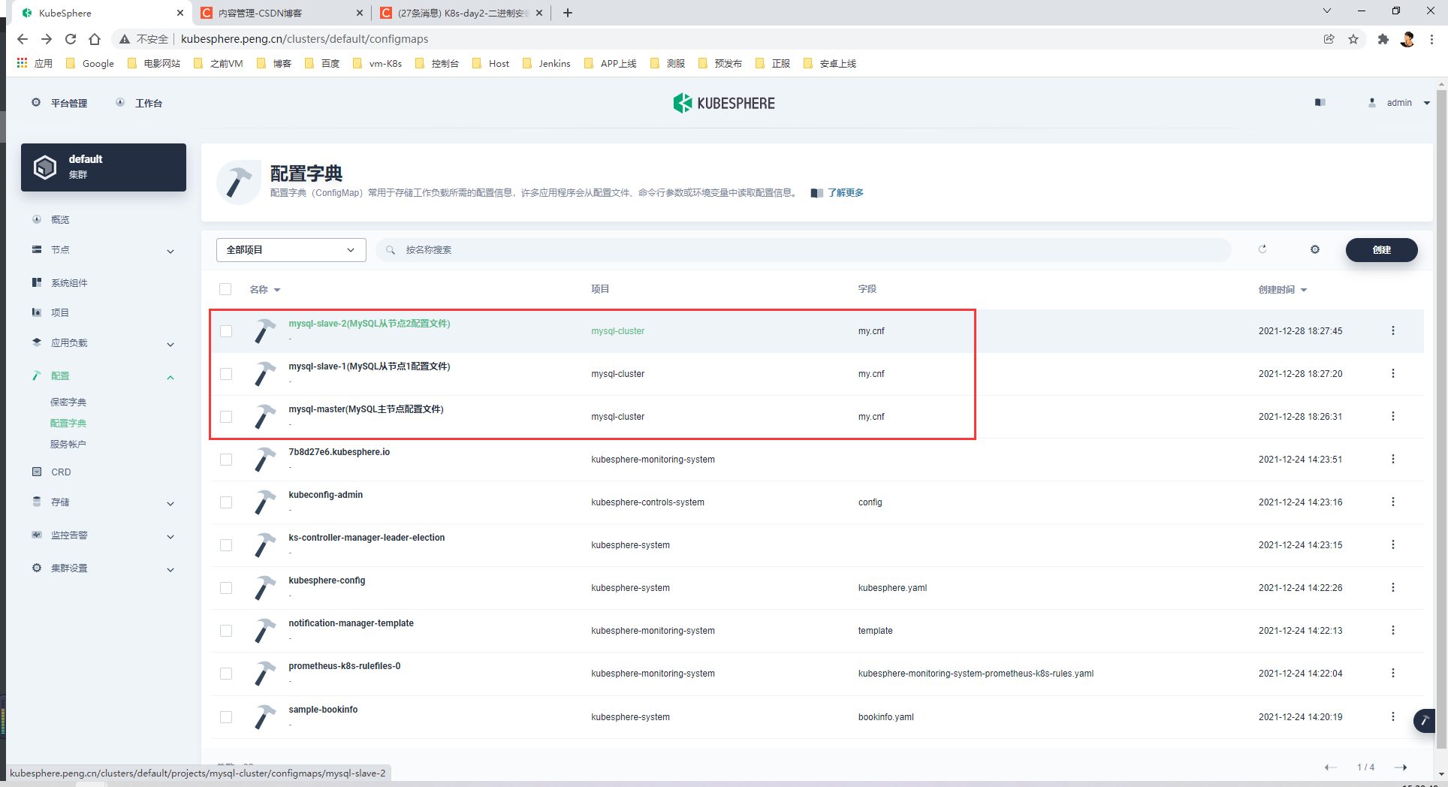The width and height of the screenshot is (1448, 787).
Task: Select 服务帐户 under 配置
Action: [x=68, y=444]
